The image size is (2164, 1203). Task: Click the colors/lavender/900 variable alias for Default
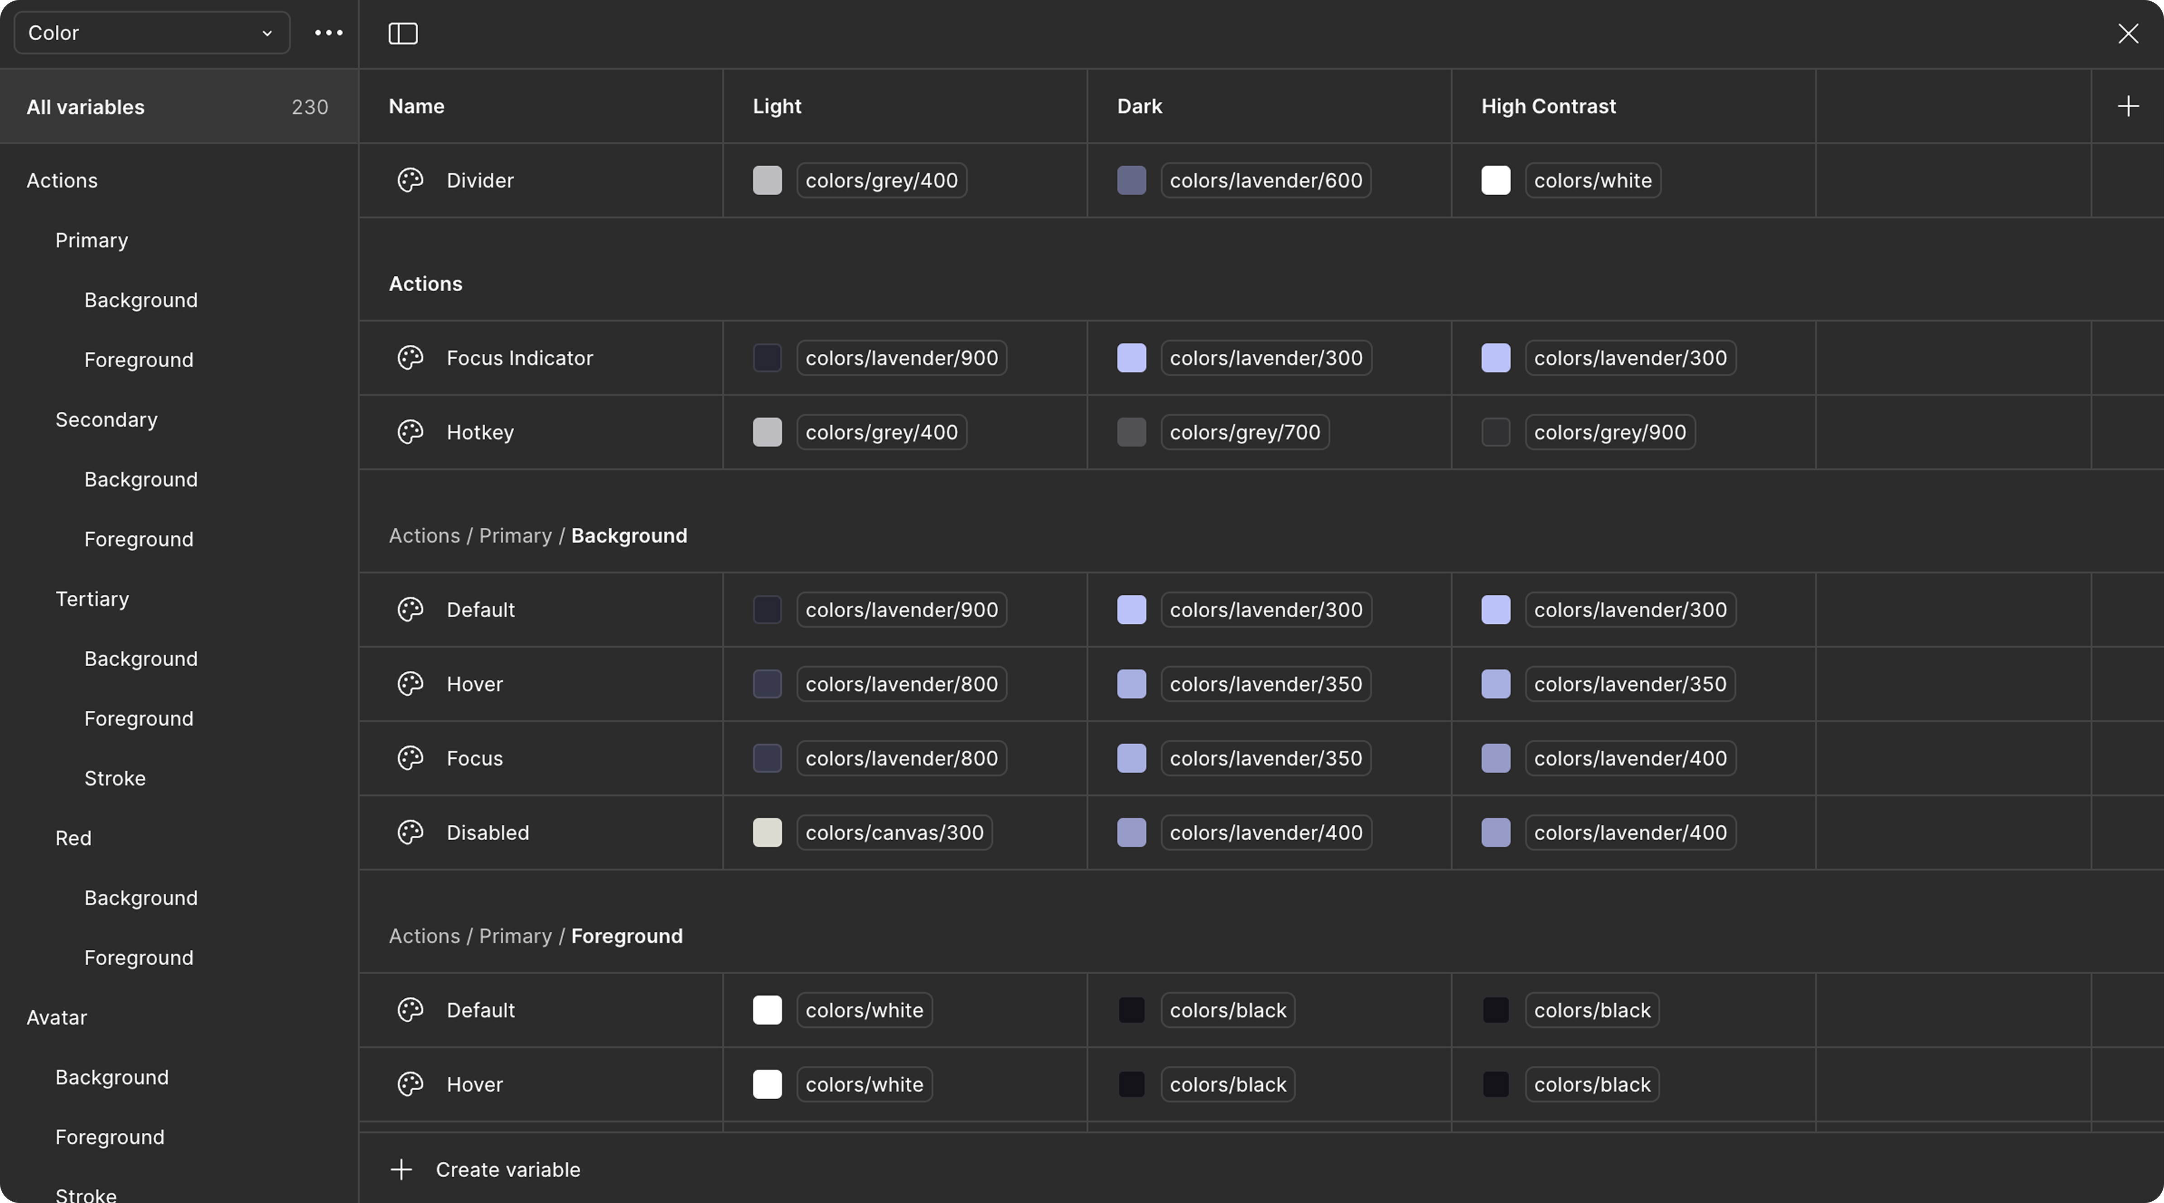click(x=901, y=610)
